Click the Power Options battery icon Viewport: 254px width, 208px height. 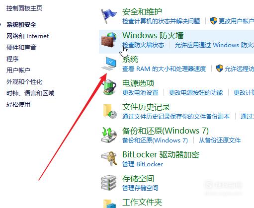pyautogui.click(x=109, y=87)
